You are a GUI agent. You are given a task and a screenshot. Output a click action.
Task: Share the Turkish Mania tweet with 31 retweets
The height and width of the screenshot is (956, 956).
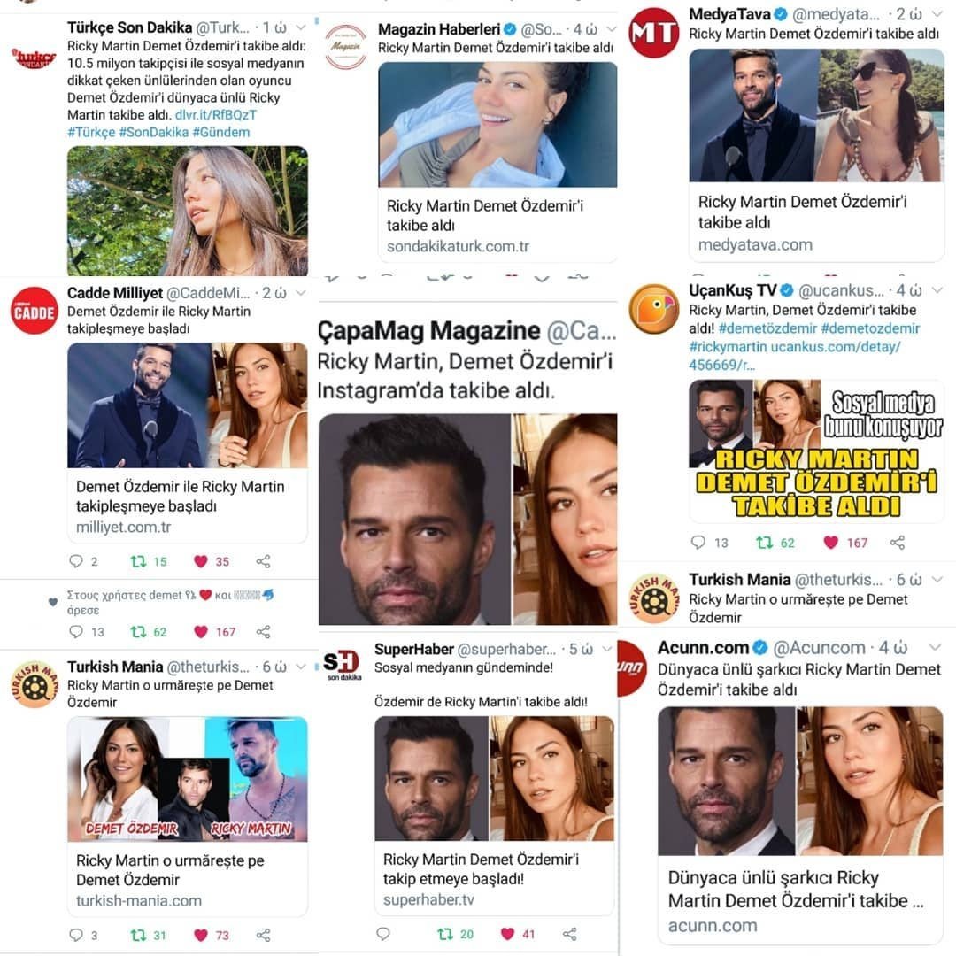click(263, 936)
